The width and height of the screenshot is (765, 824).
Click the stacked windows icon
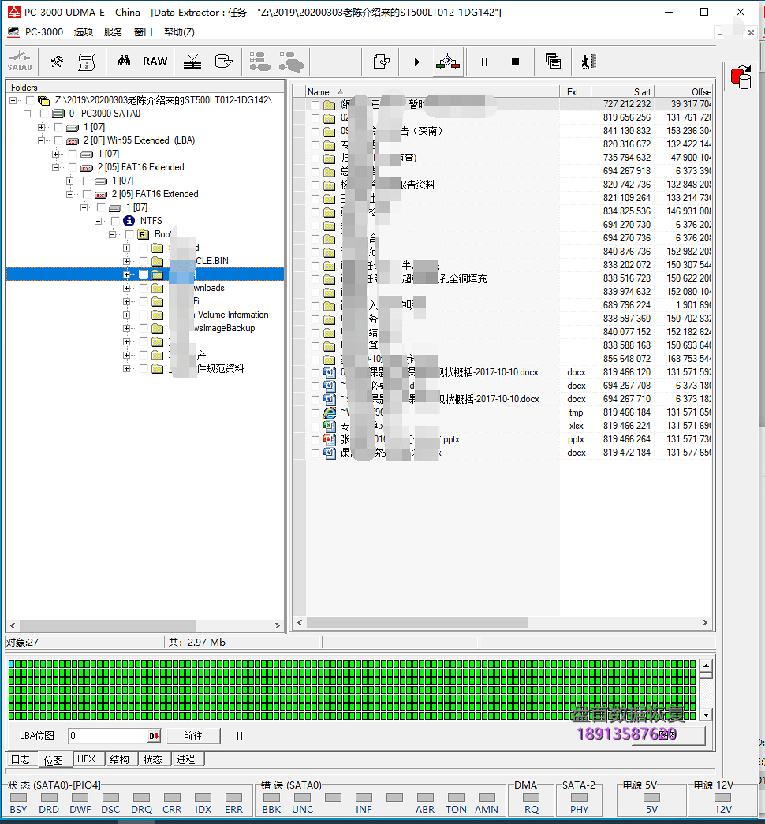point(553,61)
